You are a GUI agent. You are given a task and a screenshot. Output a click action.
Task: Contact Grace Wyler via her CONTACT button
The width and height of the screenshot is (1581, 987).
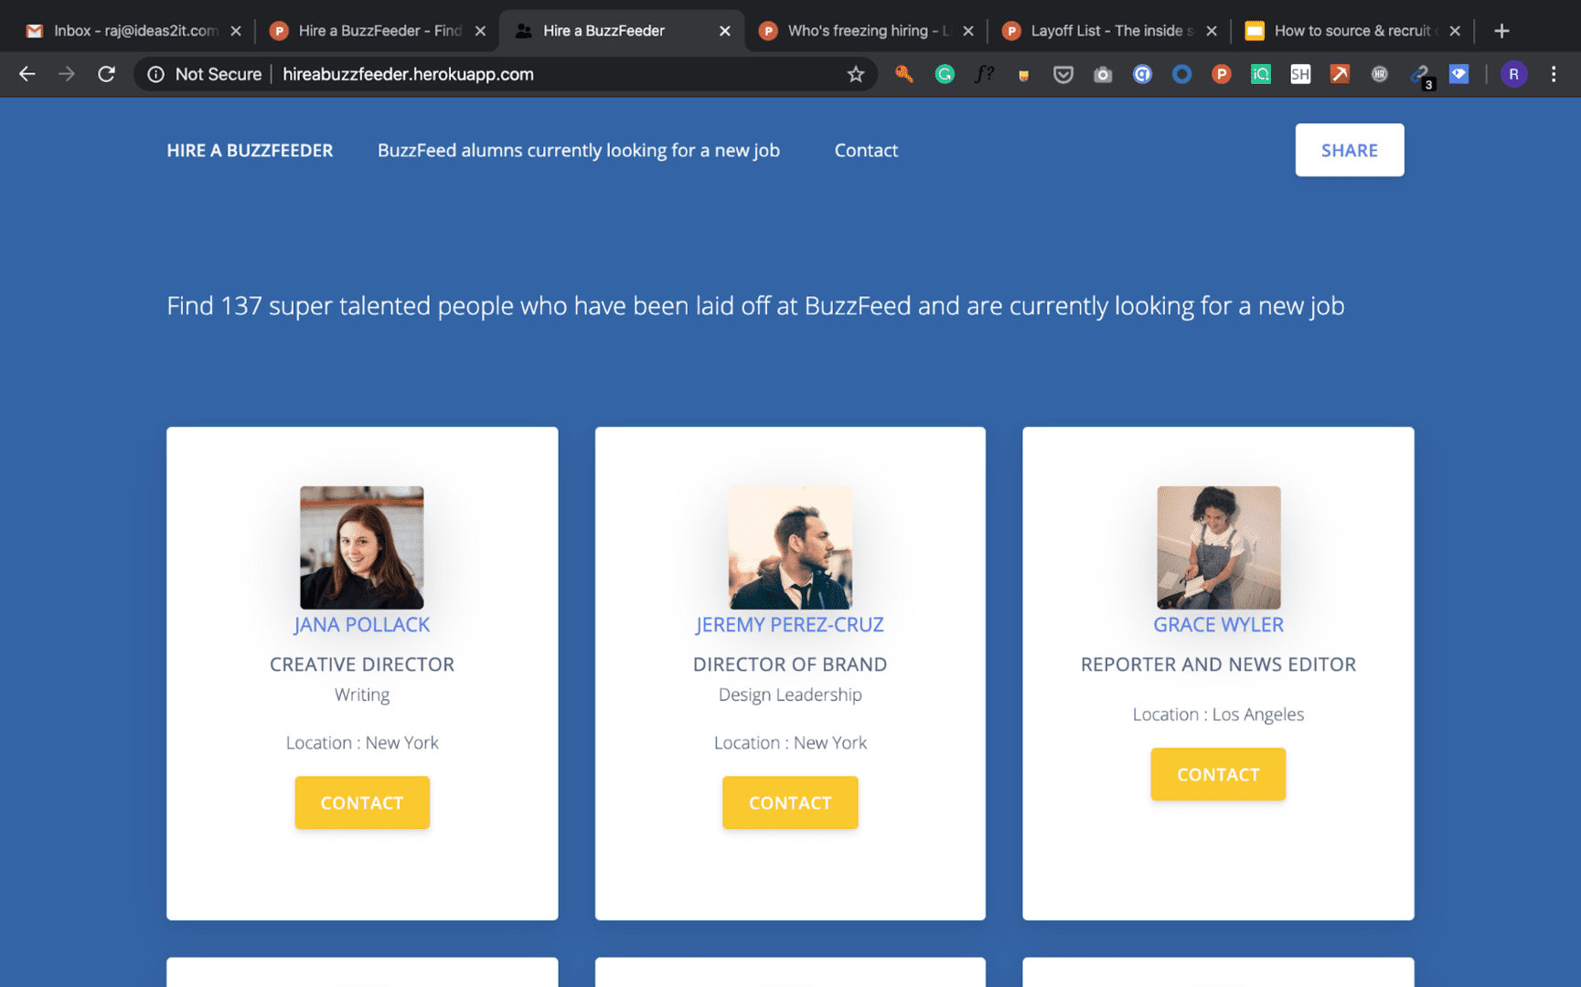1217,774
